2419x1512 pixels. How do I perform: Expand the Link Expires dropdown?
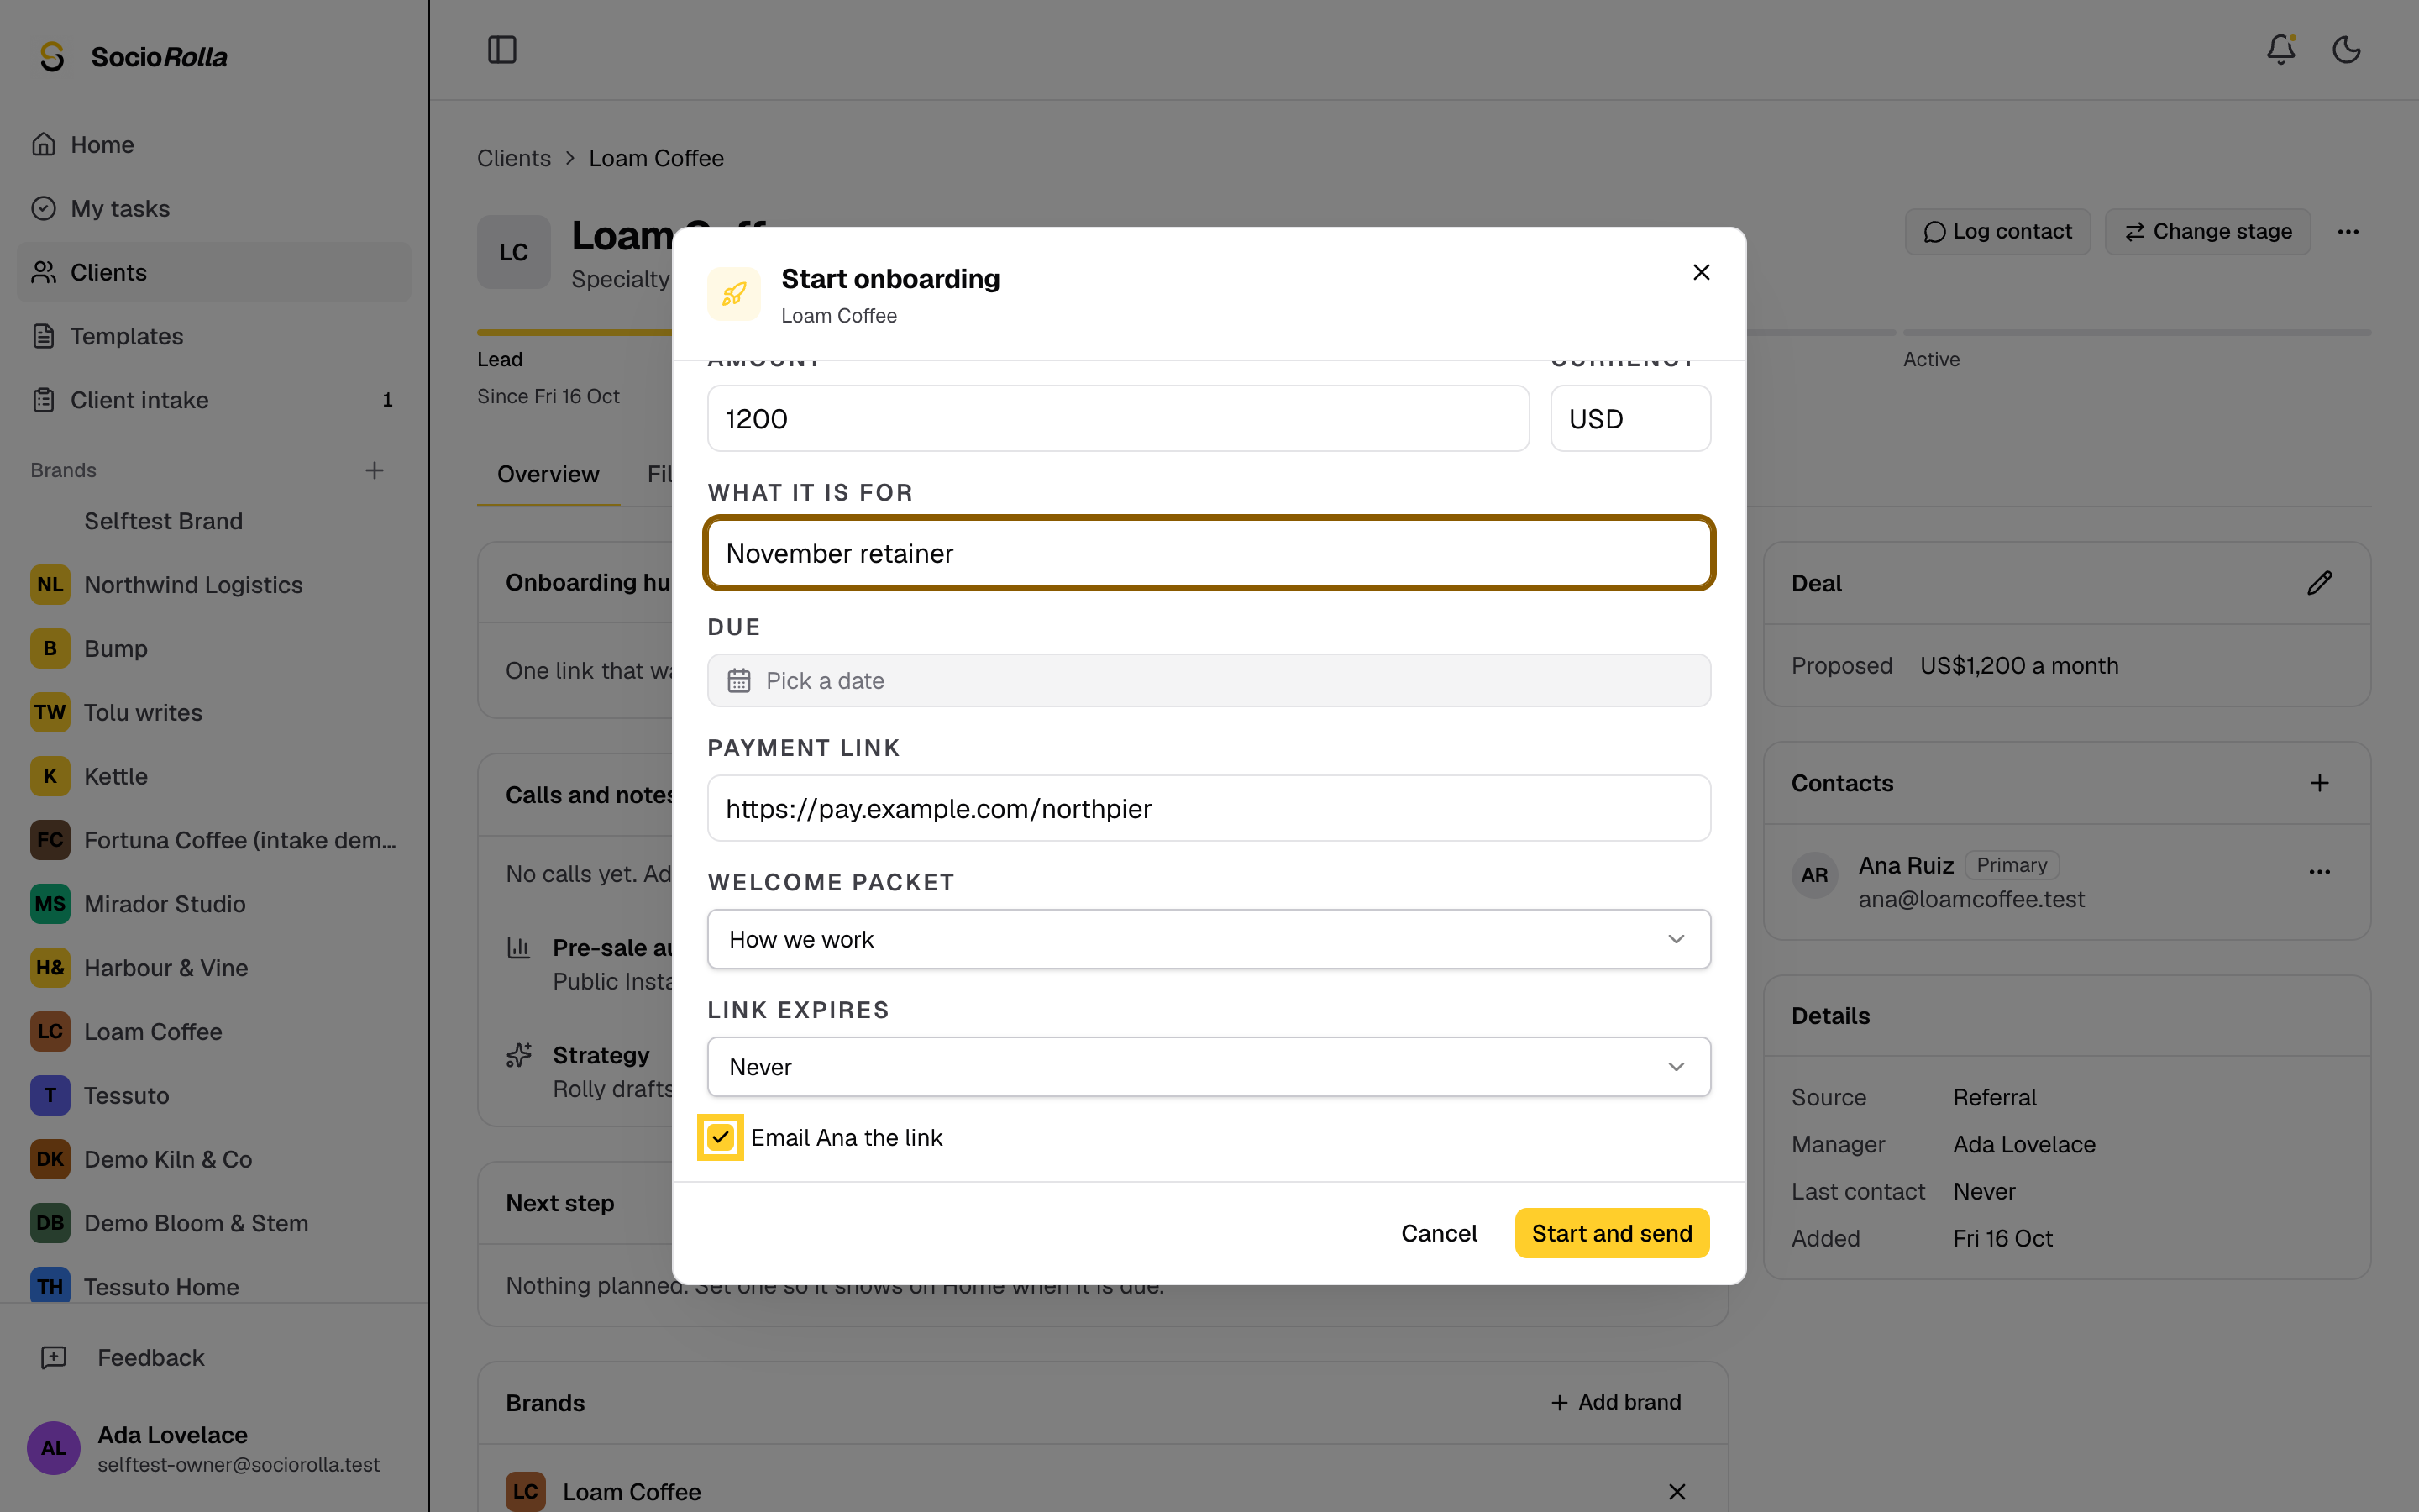pos(1209,1067)
